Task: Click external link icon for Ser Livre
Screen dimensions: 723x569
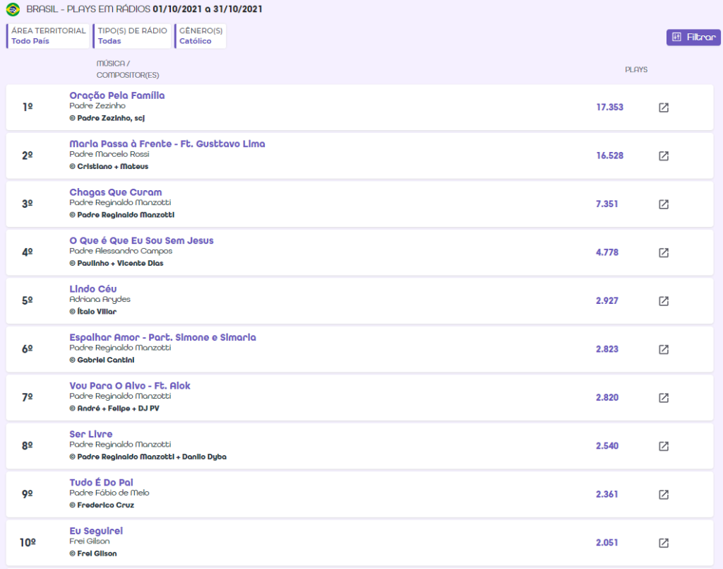Action: tap(664, 446)
